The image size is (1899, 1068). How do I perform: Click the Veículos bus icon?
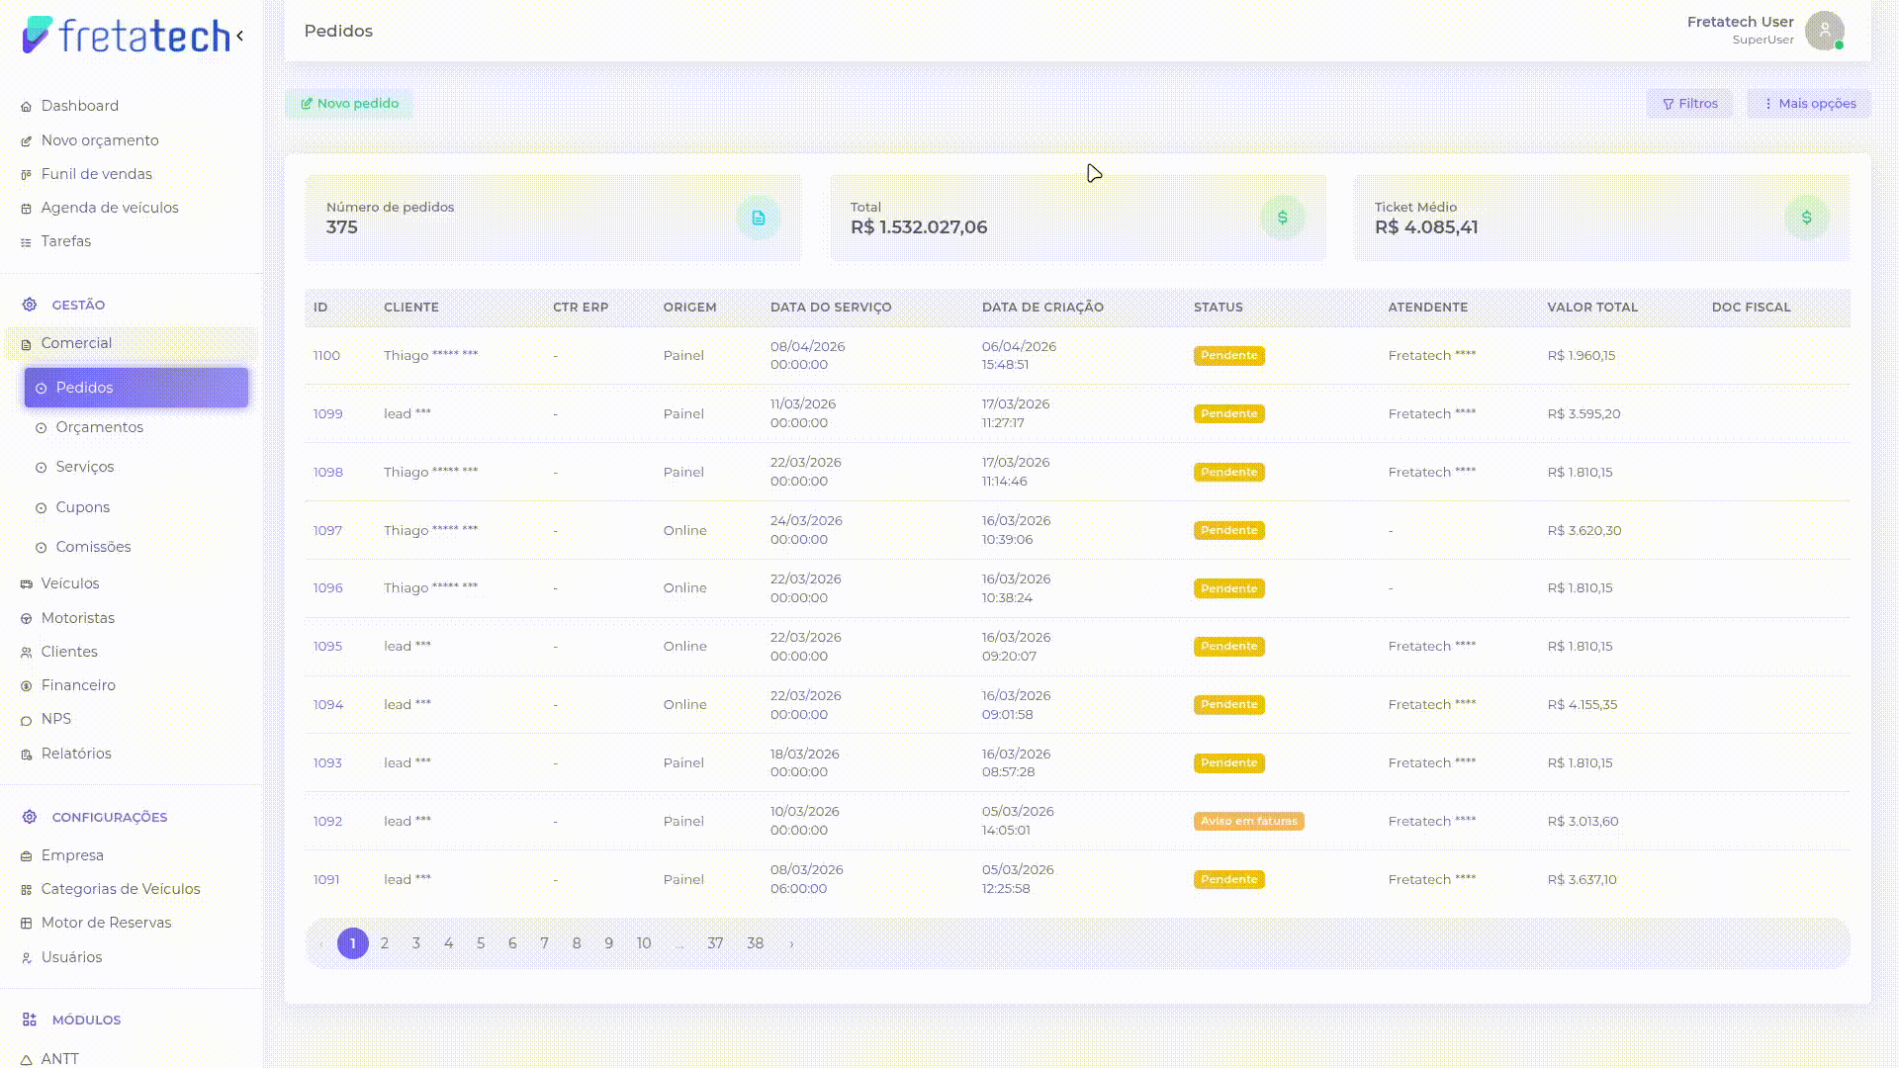pos(27,584)
